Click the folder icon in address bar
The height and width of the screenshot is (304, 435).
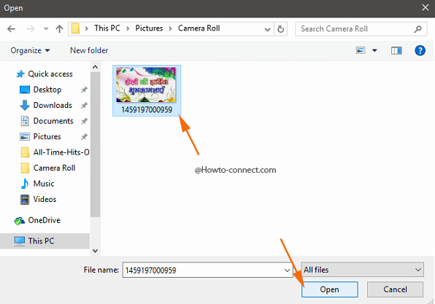coord(76,28)
